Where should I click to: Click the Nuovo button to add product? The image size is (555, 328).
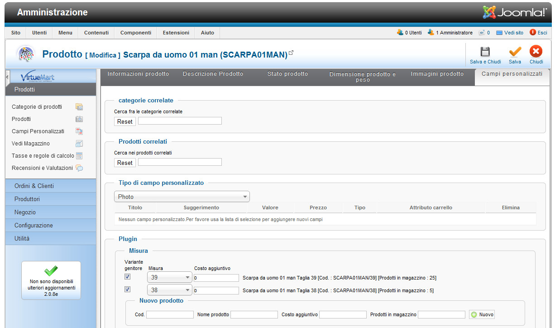point(482,314)
